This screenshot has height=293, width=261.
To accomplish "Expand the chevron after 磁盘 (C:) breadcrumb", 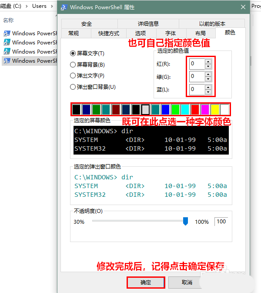I will [x=27, y=6].
